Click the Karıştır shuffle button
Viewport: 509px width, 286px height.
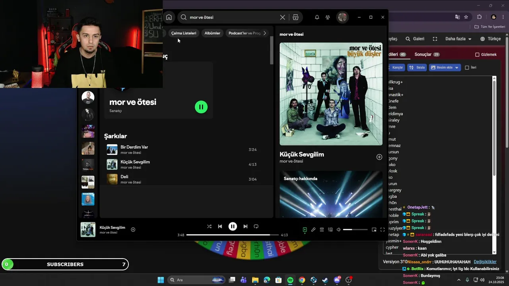pyautogui.click(x=396, y=68)
